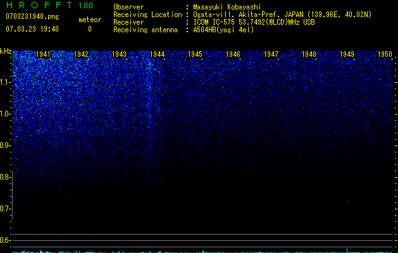Click the 1946 time marker
The width and height of the screenshot is (398, 253).
point(233,54)
